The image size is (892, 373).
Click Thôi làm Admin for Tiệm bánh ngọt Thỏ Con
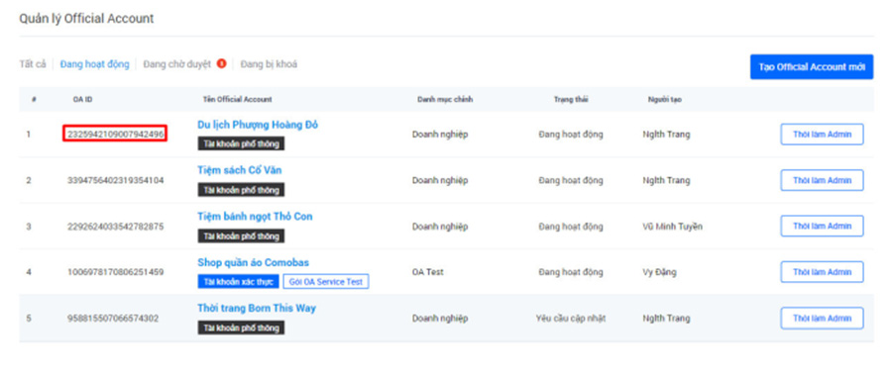pos(822,226)
